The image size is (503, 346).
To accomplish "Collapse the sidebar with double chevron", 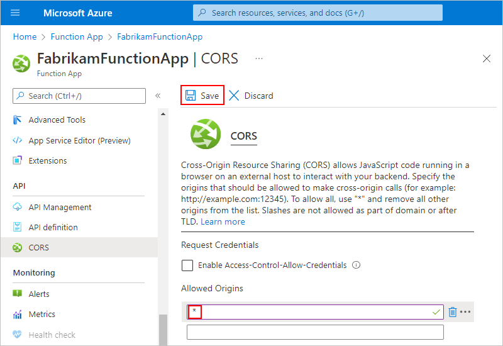I will (158, 96).
